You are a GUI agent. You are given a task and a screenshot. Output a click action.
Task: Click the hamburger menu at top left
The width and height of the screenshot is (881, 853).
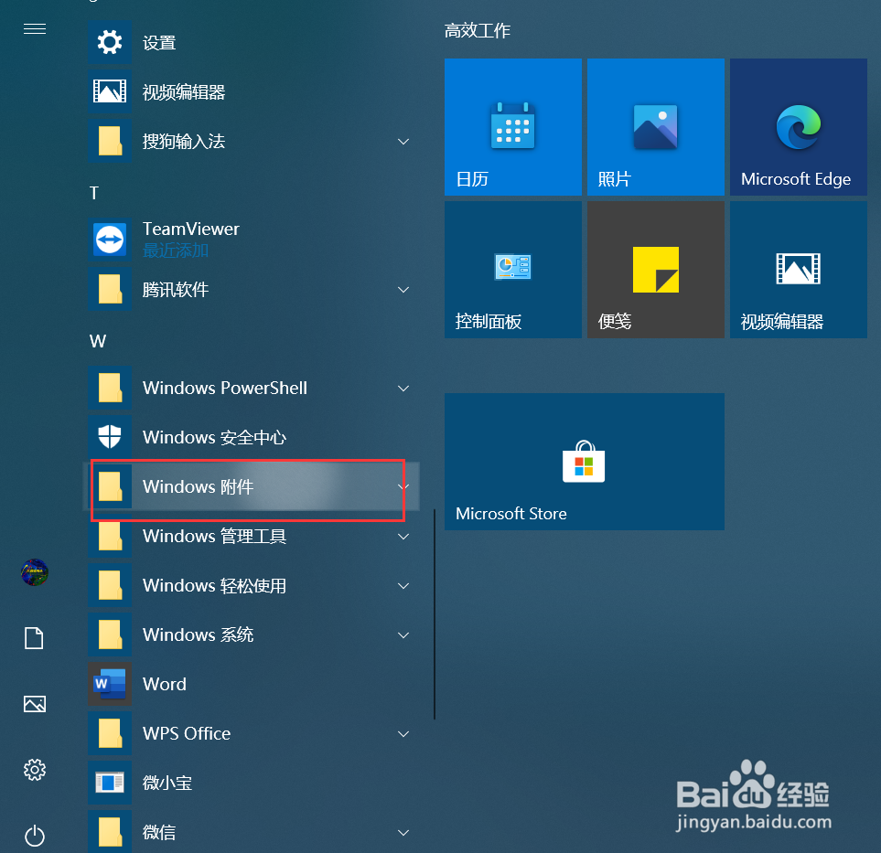click(x=34, y=28)
